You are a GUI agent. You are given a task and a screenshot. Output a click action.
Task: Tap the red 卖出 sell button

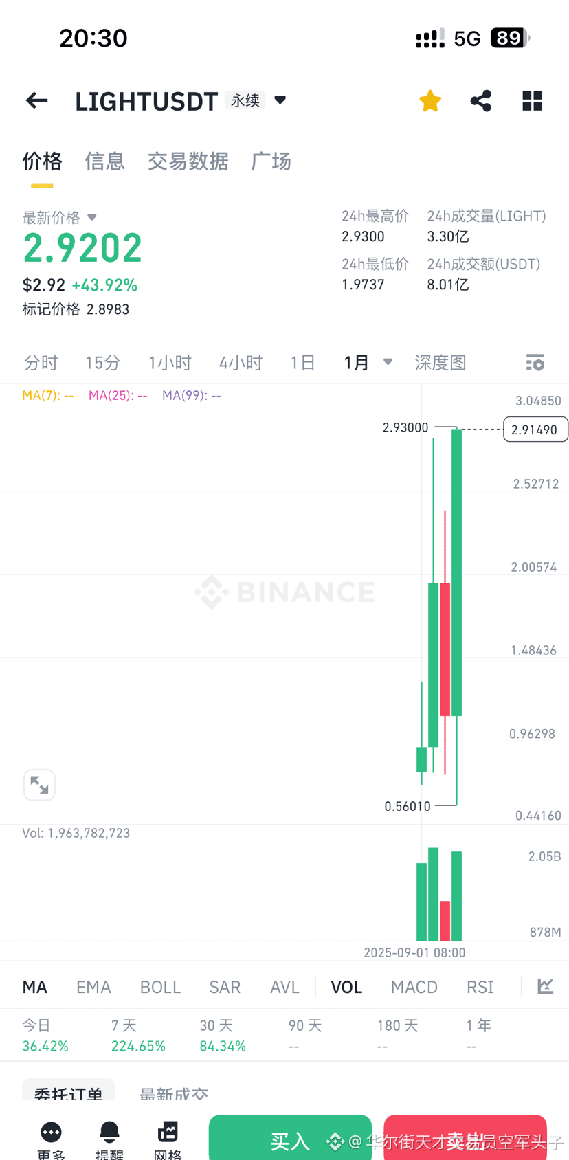[x=465, y=1137]
